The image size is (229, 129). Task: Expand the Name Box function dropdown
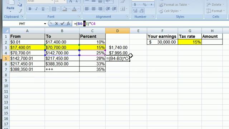[x=45, y=24]
